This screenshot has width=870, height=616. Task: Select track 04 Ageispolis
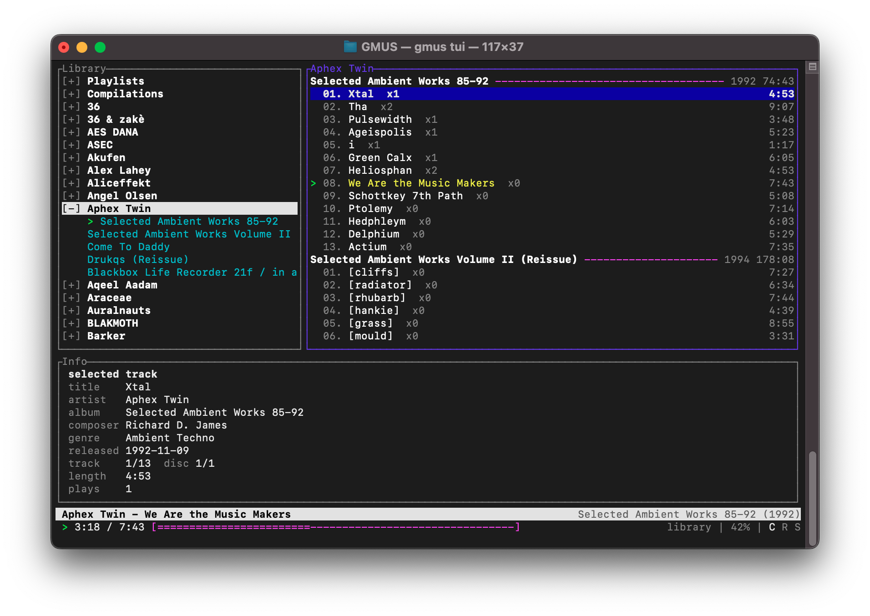coord(552,132)
